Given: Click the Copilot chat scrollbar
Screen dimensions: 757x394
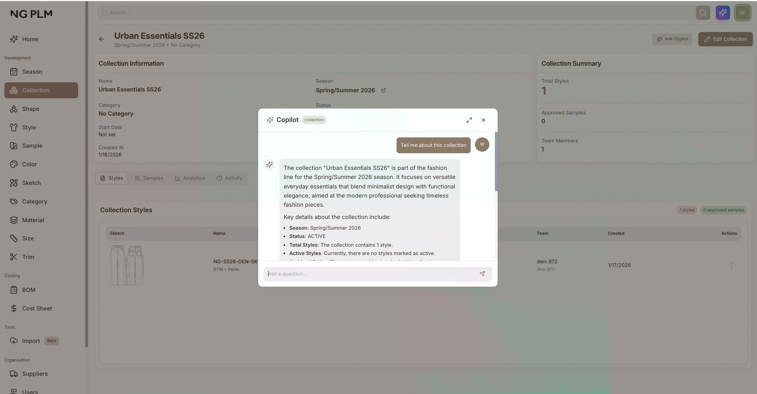Looking at the screenshot, I should 496,162.
